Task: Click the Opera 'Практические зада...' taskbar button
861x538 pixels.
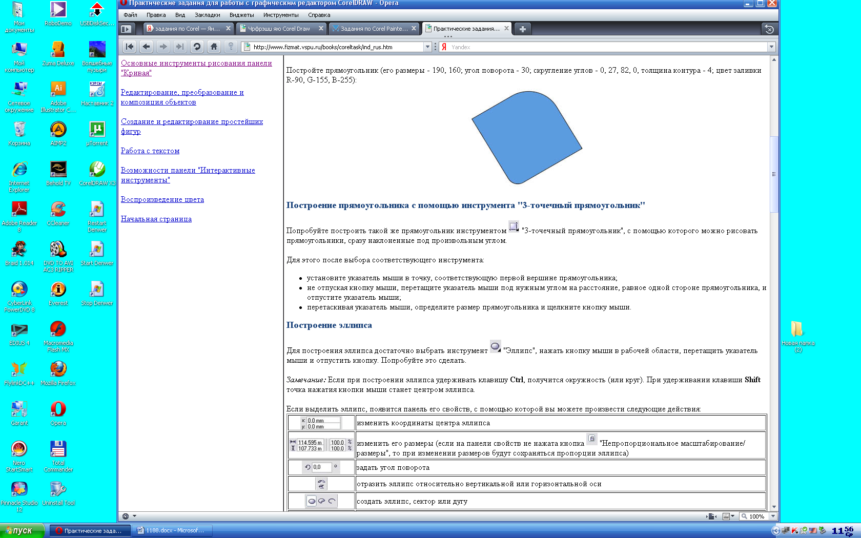Action: (x=90, y=530)
